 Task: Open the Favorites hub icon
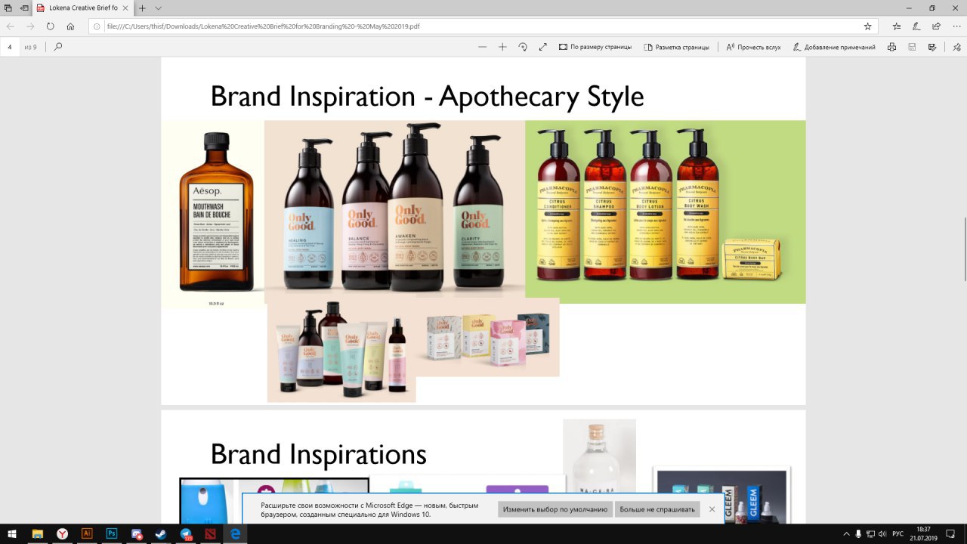tap(896, 26)
